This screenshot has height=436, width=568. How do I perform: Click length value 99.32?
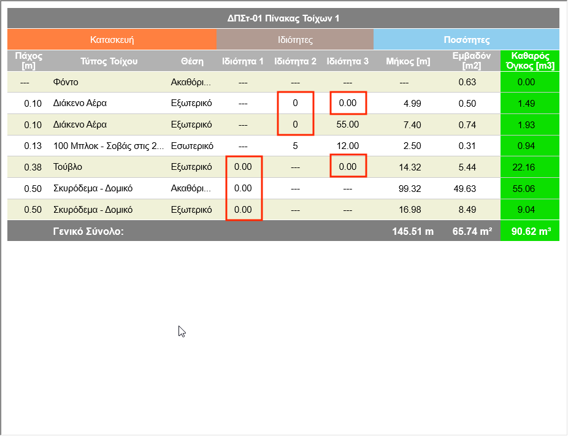pyautogui.click(x=410, y=189)
